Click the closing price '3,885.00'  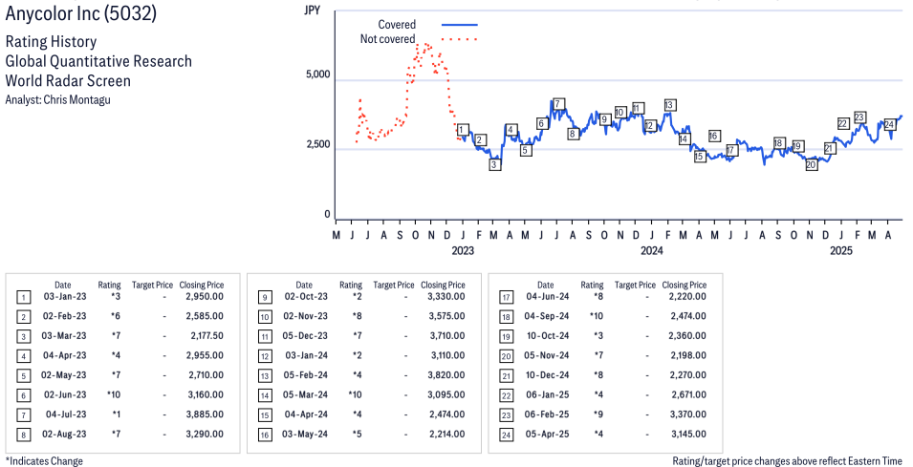coord(205,414)
